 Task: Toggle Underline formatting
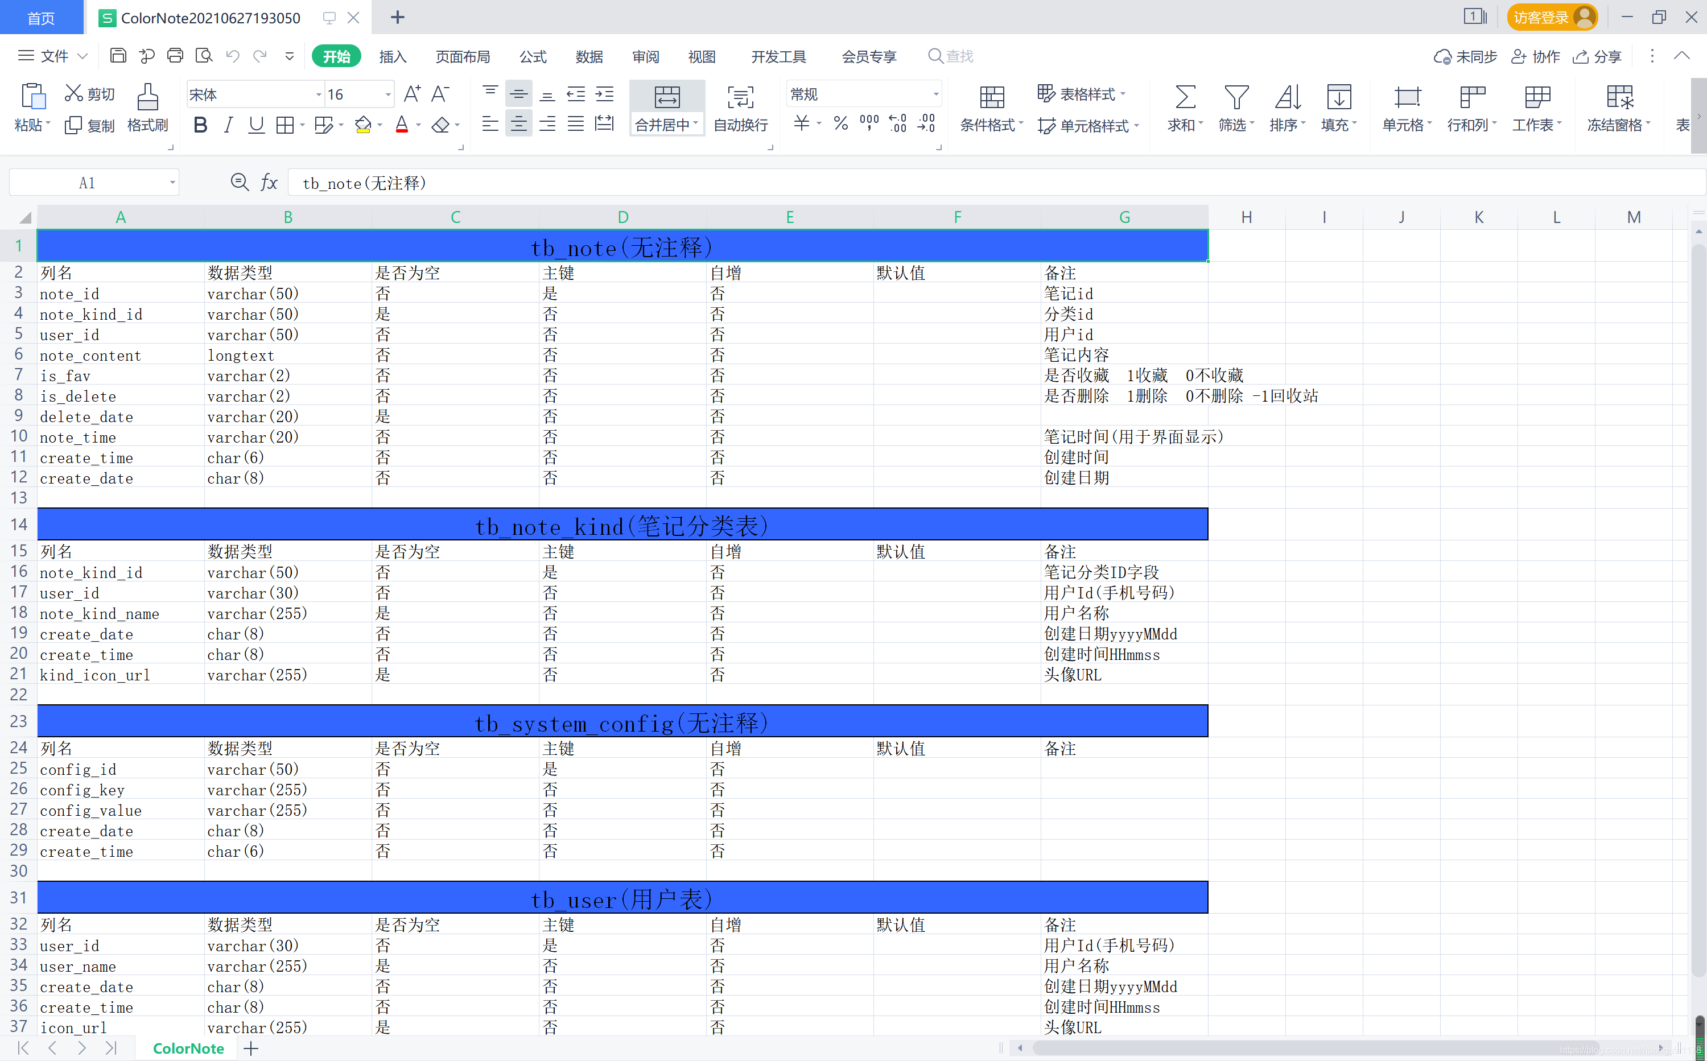(x=256, y=125)
